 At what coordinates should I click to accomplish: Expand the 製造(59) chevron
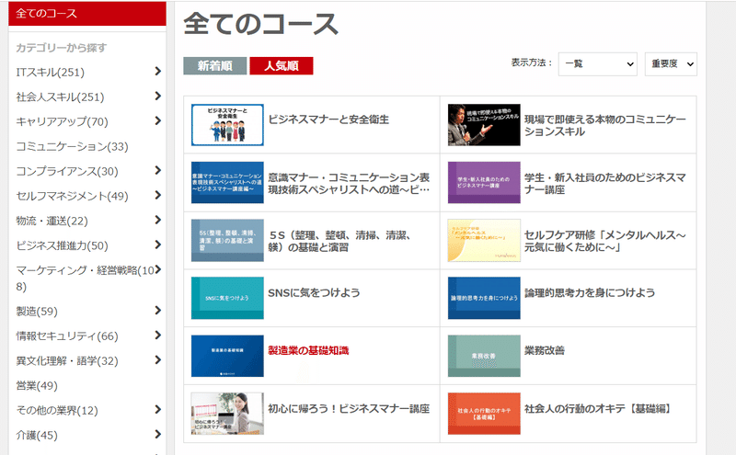pos(157,311)
